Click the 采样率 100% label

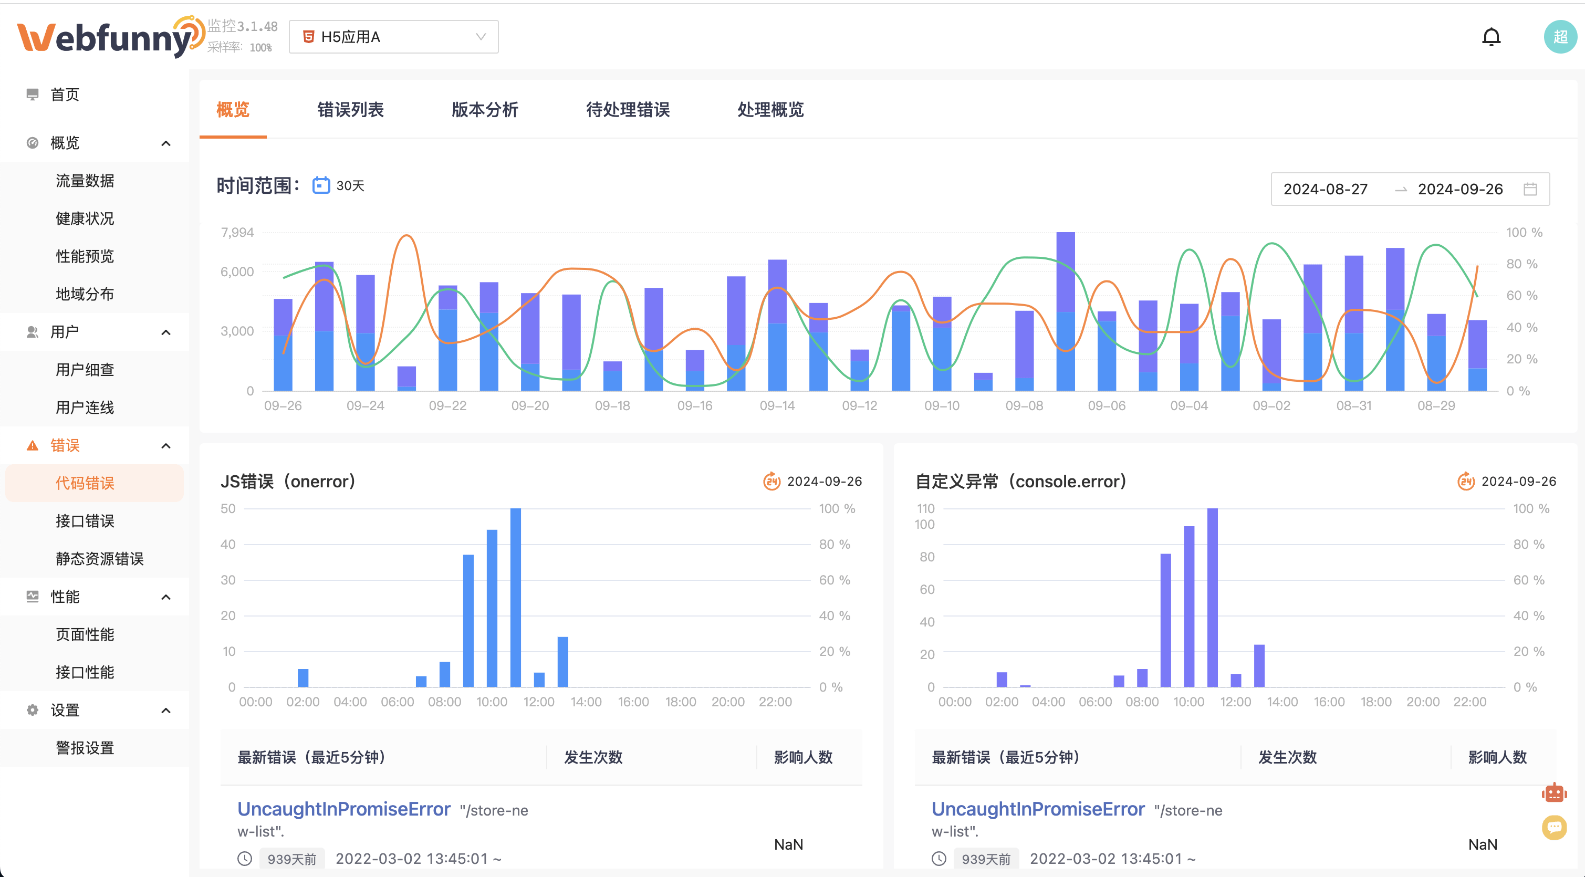click(239, 47)
